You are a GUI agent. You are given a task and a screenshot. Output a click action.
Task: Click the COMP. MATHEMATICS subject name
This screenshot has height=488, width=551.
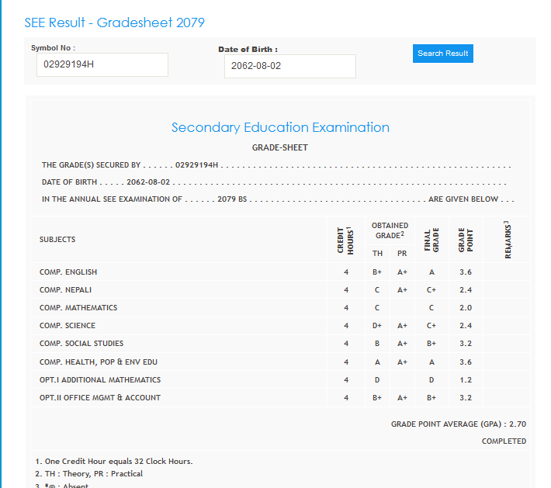[x=78, y=308]
